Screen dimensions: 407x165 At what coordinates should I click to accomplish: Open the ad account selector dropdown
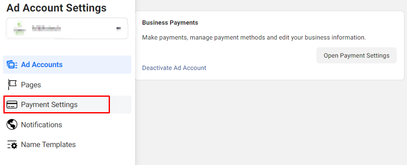click(67, 28)
